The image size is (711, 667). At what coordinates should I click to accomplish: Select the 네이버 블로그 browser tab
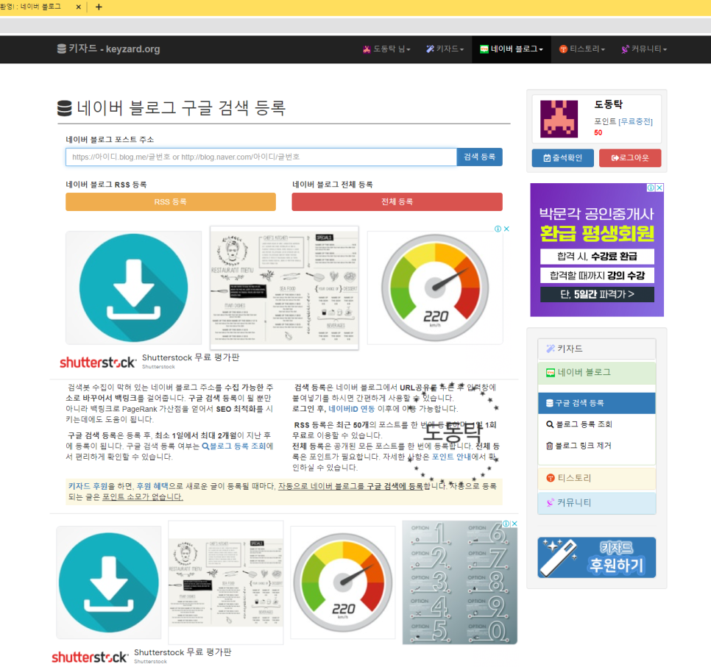pos(32,7)
